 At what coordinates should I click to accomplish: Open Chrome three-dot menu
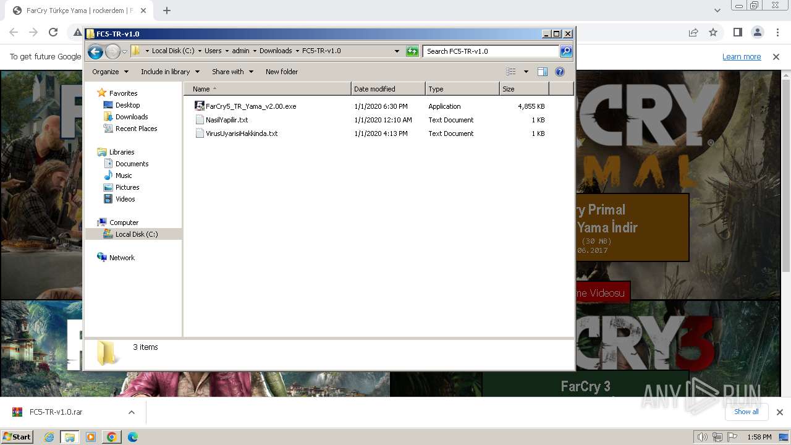coord(777,32)
